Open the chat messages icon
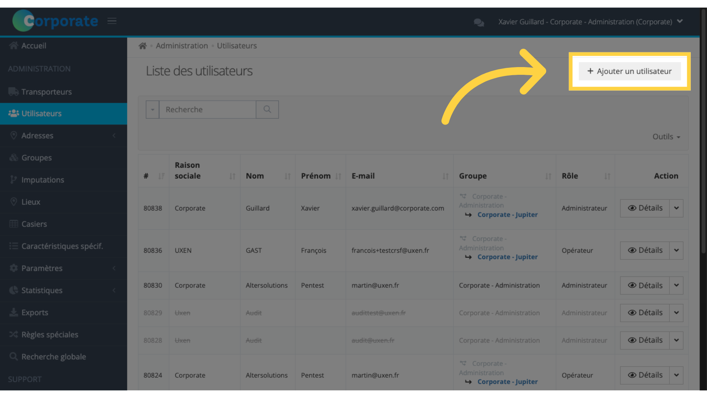Viewport: 707px width, 398px height. coord(479,22)
